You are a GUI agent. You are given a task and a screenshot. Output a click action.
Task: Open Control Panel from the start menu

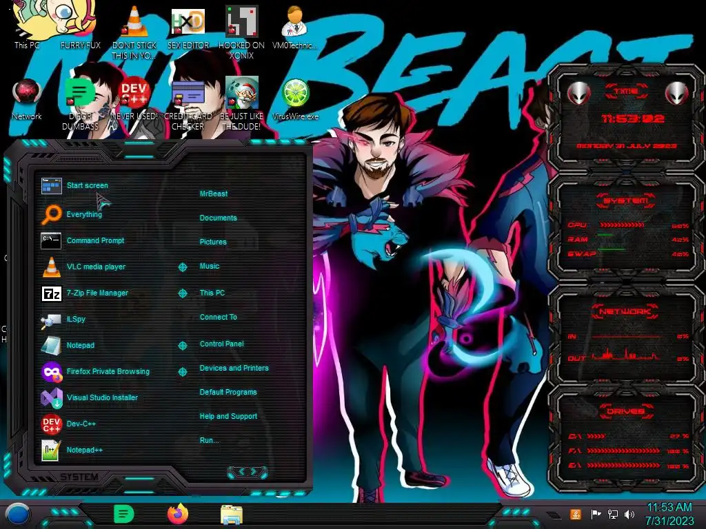(x=221, y=344)
